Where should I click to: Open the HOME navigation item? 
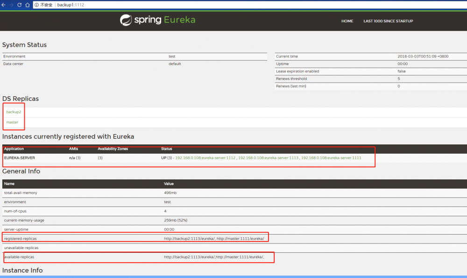pos(347,21)
